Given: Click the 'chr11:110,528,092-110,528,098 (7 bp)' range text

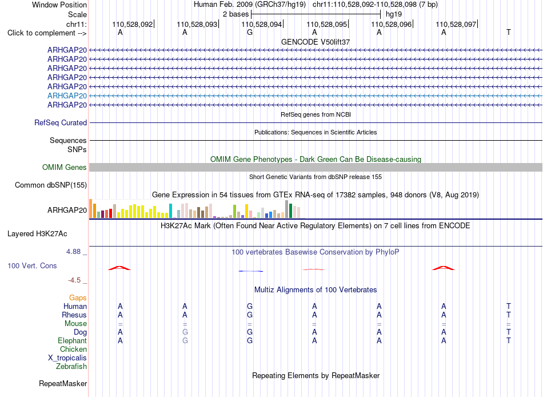Looking at the screenshot, I should pos(375,5).
